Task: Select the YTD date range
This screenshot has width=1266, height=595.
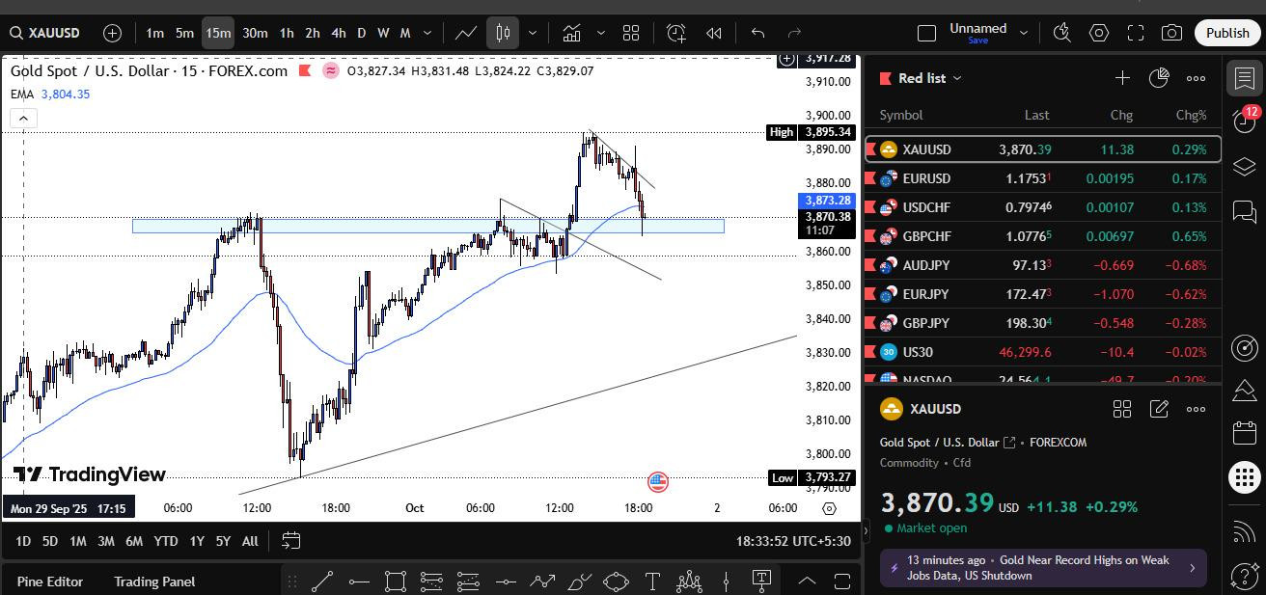Action: click(166, 541)
